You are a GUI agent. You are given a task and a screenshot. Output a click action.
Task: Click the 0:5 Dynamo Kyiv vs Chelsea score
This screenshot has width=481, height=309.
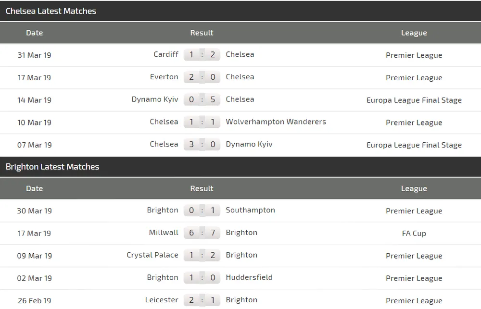pos(202,99)
